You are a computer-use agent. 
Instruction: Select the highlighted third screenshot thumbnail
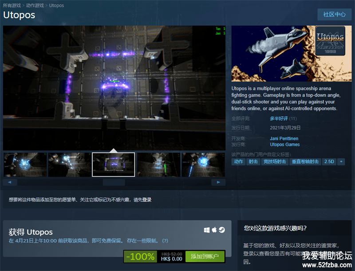(x=114, y=165)
